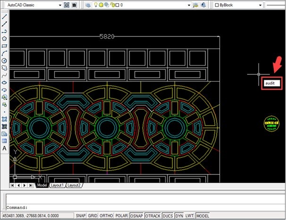Viewport: 286px width, 220px height.
Task: Jump to last layout tab arrow
Action: 31,185
